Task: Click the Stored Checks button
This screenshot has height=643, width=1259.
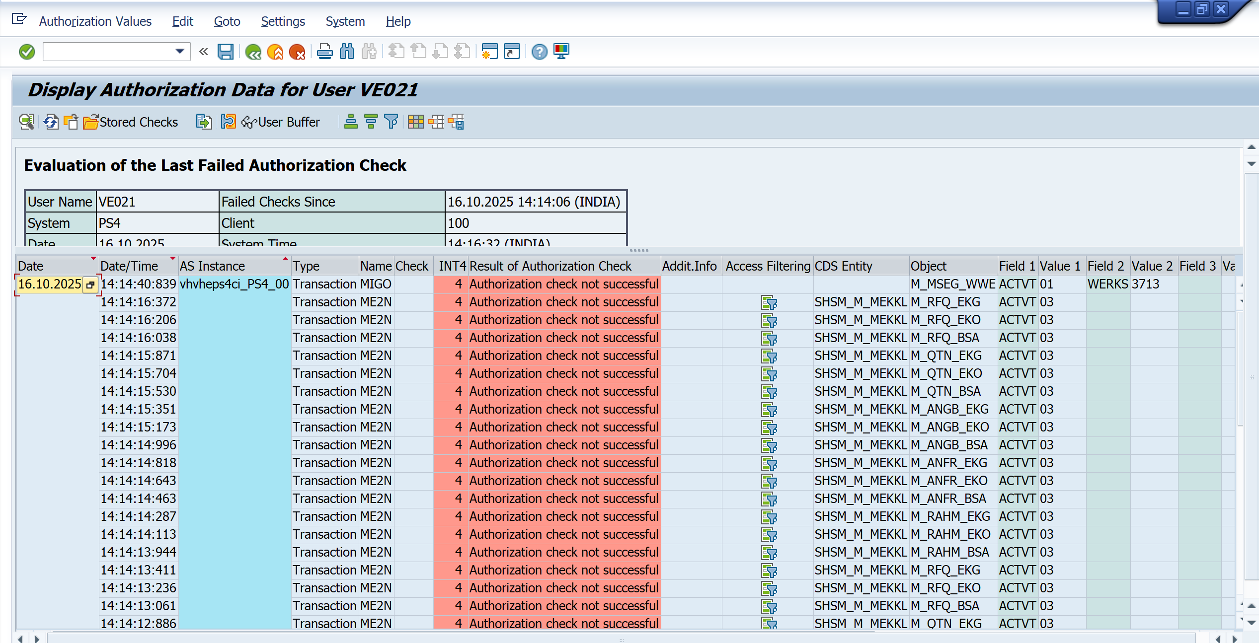Action: (x=131, y=122)
